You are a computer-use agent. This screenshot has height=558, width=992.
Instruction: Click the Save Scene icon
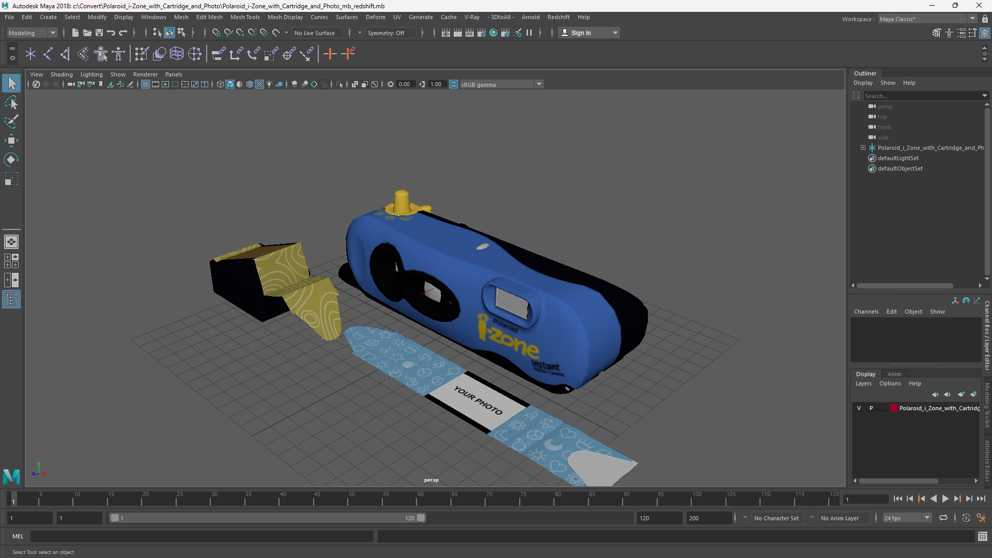(x=99, y=33)
